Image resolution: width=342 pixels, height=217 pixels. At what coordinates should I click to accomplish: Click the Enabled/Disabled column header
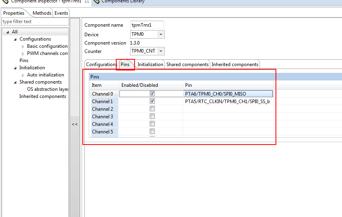[151, 85]
